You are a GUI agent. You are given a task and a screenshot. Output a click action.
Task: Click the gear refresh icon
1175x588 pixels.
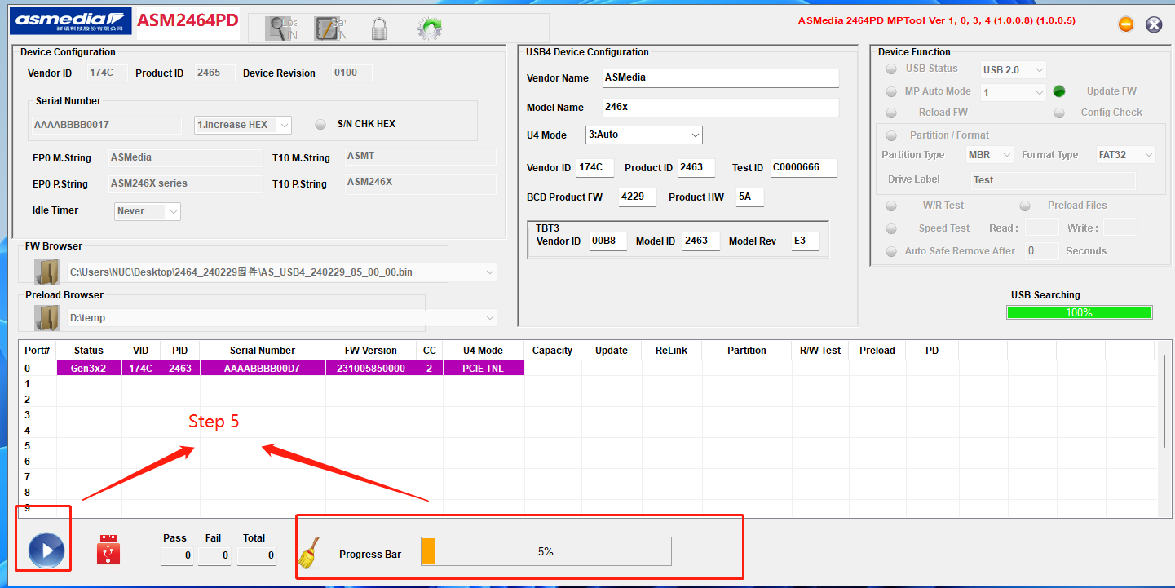(x=429, y=29)
